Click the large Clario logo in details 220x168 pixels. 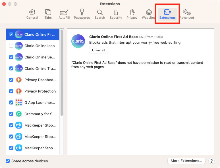click(78, 41)
